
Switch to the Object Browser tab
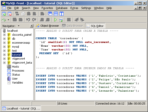coord(47,26)
